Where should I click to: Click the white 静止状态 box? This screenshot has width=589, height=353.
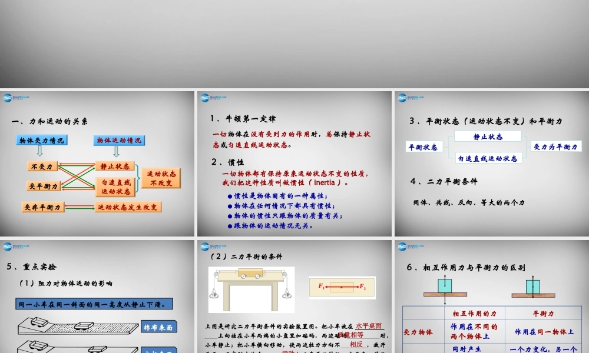coord(488,136)
